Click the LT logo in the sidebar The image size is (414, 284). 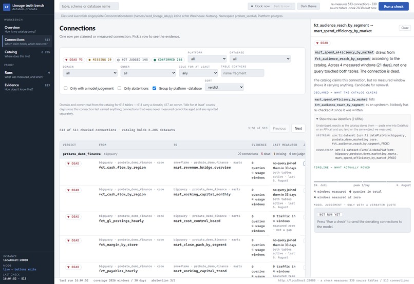tap(7, 7)
